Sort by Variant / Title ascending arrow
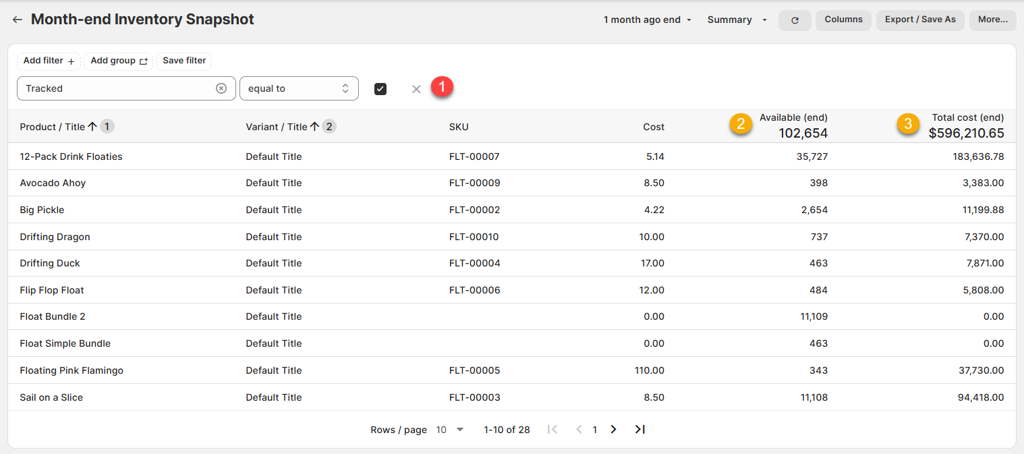The height and width of the screenshot is (454, 1024). pos(314,127)
